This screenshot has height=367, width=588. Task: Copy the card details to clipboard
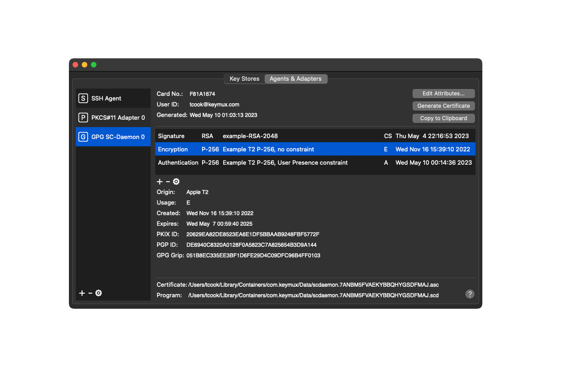443,118
